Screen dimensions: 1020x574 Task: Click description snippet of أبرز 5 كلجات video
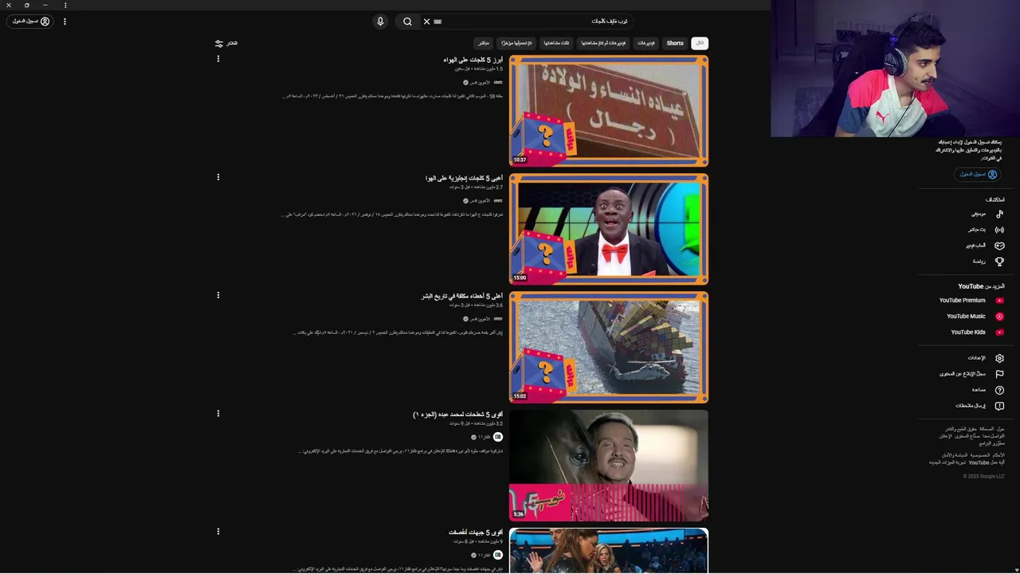point(393,96)
